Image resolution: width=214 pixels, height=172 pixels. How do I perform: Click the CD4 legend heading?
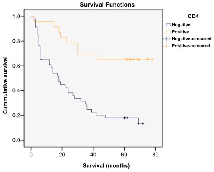pos(193,16)
